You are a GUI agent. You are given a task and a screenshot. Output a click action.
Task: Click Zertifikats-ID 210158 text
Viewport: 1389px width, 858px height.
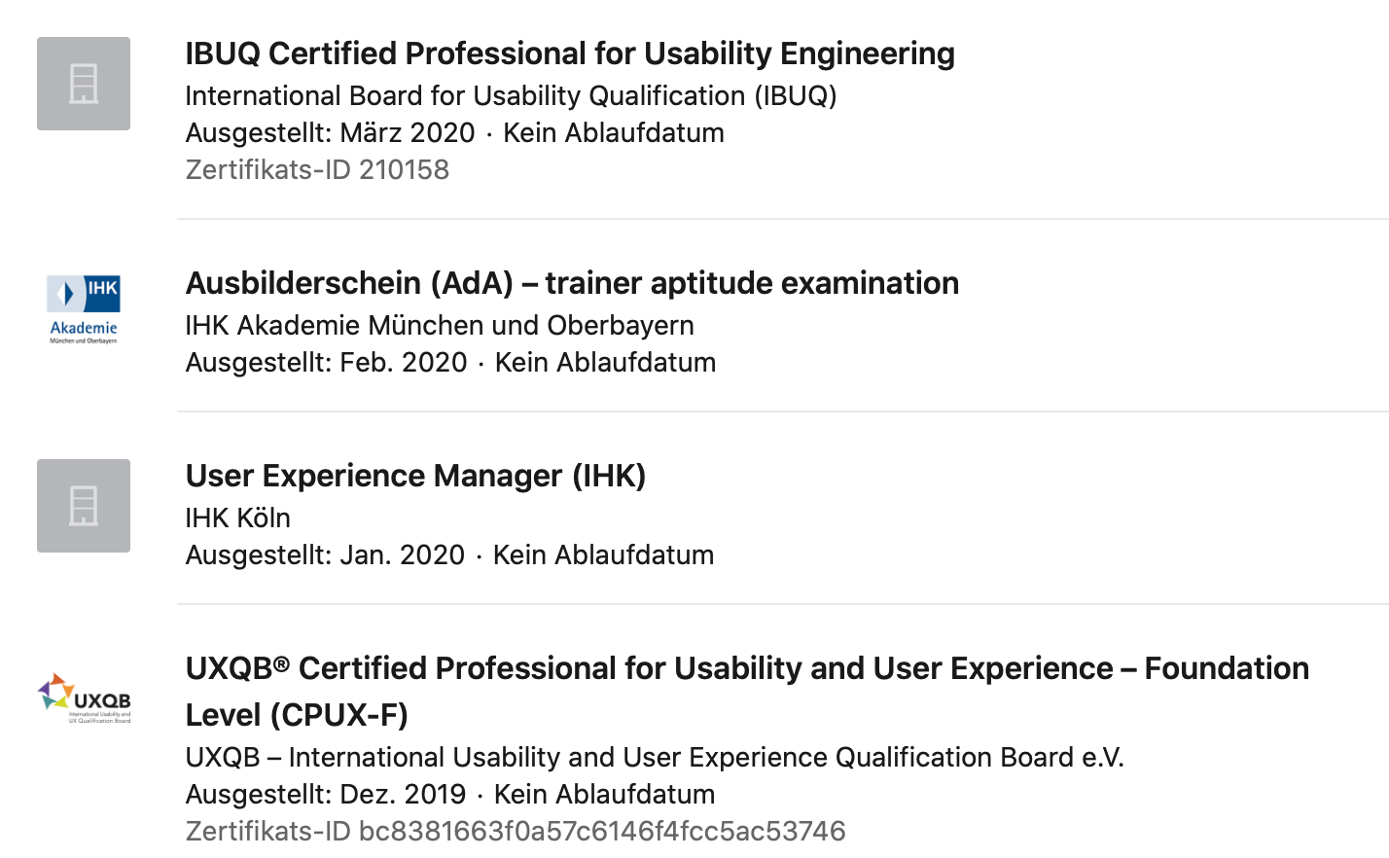coord(317,169)
